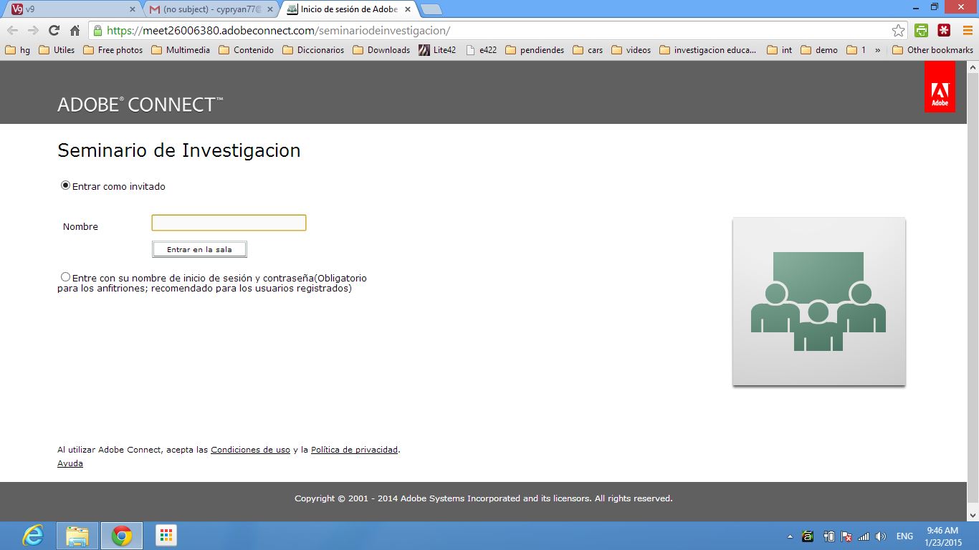The width and height of the screenshot is (979, 550).
Task: Click the browser Back arrow
Action: [x=12, y=31]
